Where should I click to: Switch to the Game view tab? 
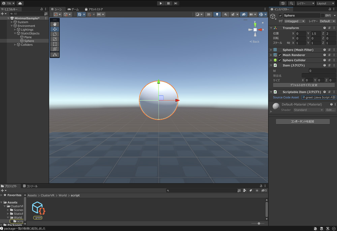[73, 9]
